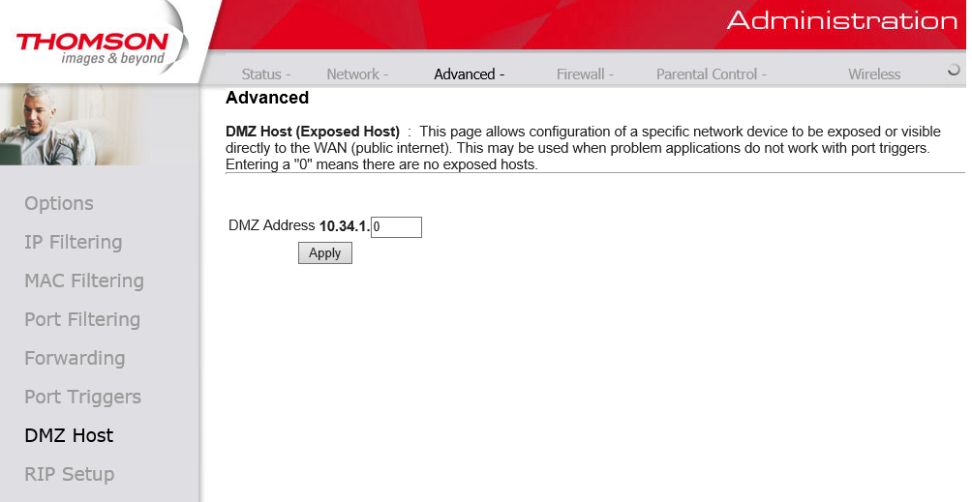972x502 pixels.
Task: Open the Wireless menu tab
Action: click(x=874, y=74)
